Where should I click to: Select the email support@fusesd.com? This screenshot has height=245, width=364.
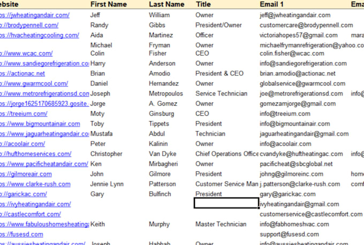point(289,234)
